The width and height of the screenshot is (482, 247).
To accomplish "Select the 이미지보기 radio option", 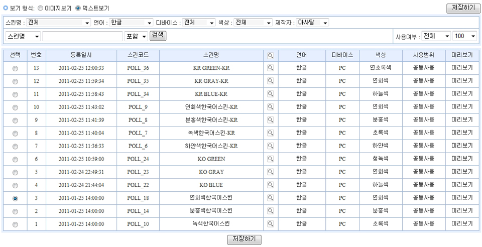I will coord(40,9).
